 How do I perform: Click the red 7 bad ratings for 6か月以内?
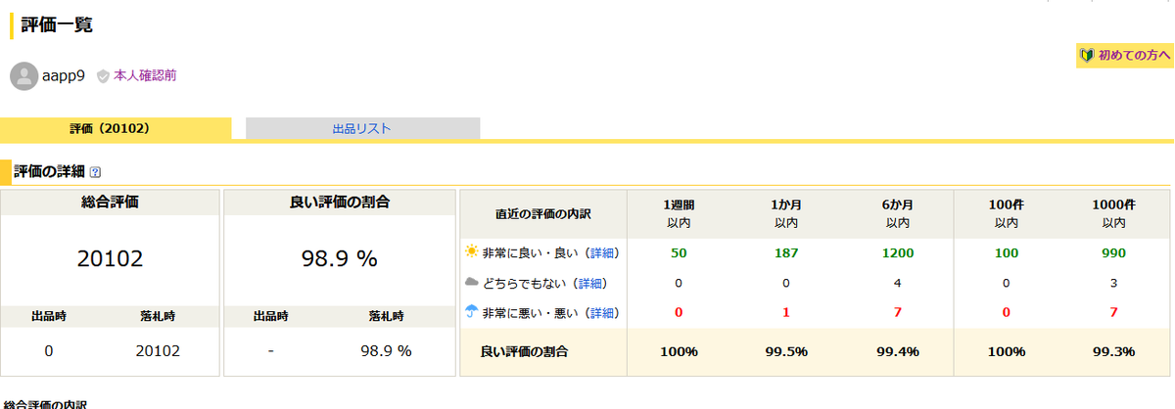pyautogui.click(x=897, y=313)
